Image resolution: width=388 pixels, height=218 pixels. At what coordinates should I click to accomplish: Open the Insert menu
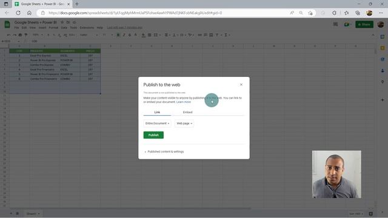coord(42,28)
